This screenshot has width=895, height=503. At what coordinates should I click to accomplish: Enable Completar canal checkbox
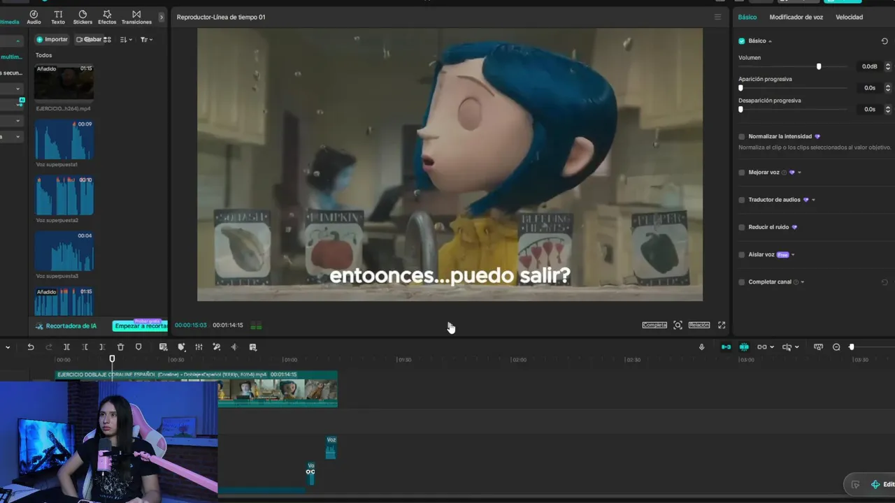point(742,282)
